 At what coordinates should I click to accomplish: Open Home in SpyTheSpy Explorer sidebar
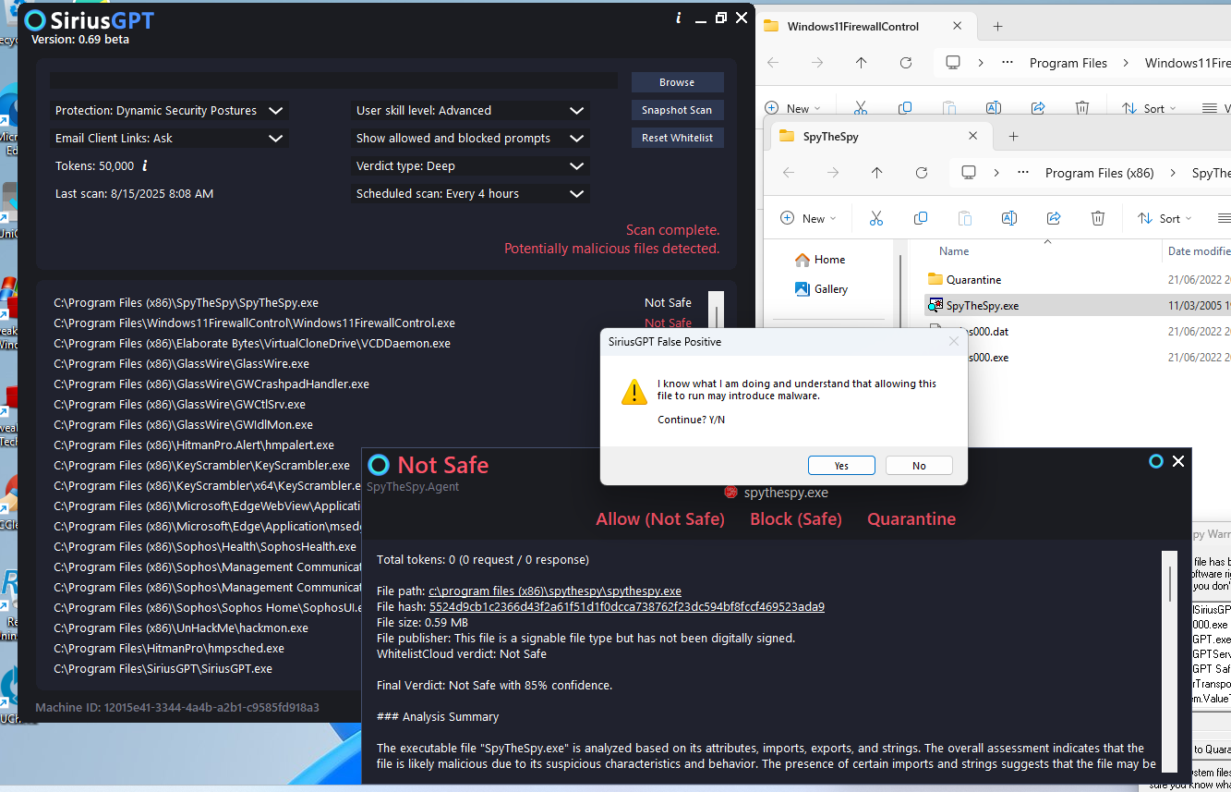tap(820, 260)
